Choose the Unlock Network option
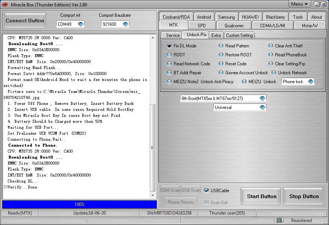This screenshot has height=225, width=329. [274, 73]
